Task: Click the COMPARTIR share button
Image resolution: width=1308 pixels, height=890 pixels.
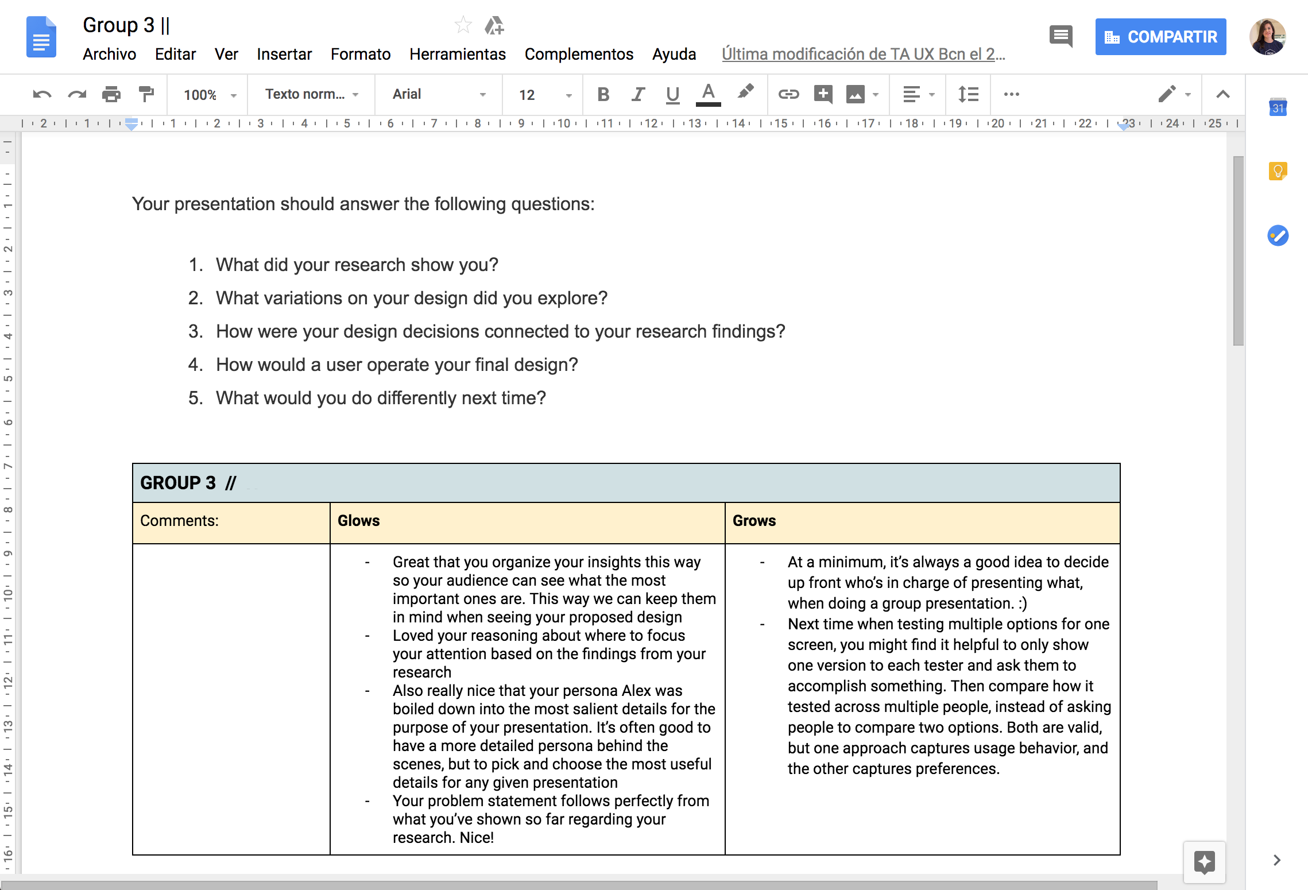Action: (1160, 37)
